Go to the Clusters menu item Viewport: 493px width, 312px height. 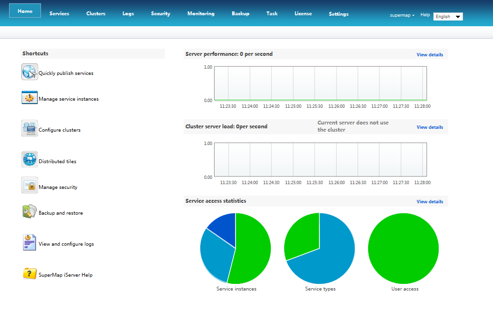[96, 14]
